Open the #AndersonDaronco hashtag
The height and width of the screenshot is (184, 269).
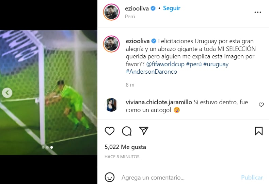coord(151,72)
